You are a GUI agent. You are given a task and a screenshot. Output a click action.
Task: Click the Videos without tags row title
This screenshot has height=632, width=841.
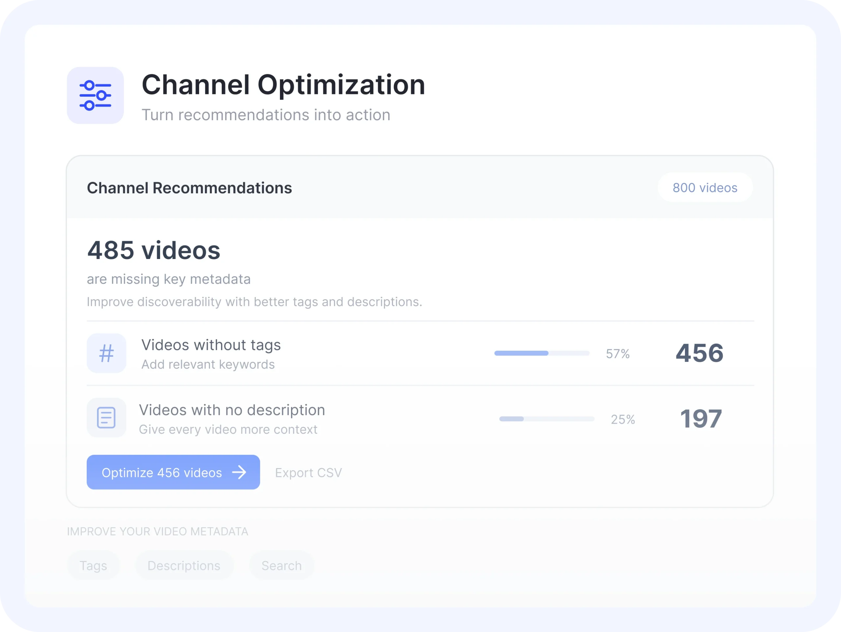[211, 345]
